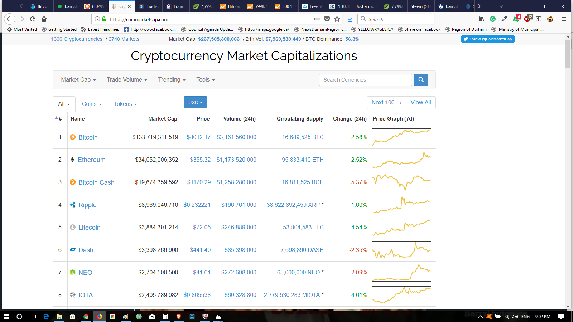Image resolution: width=573 pixels, height=322 pixels.
Task: Open the Bitcoin Cash coin page
Action: click(x=96, y=182)
